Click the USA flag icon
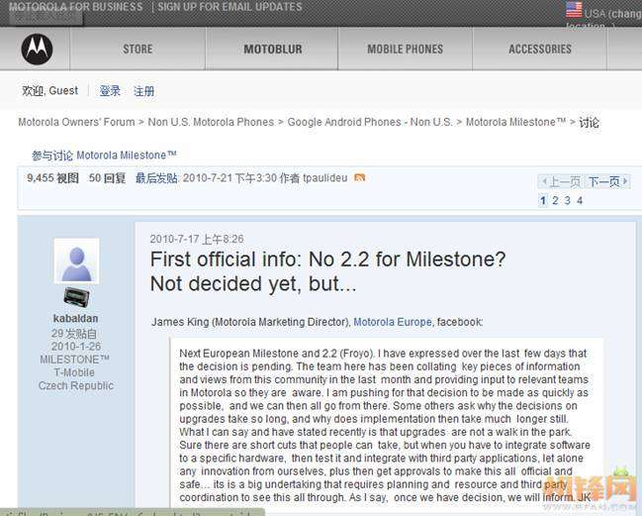 tap(574, 10)
